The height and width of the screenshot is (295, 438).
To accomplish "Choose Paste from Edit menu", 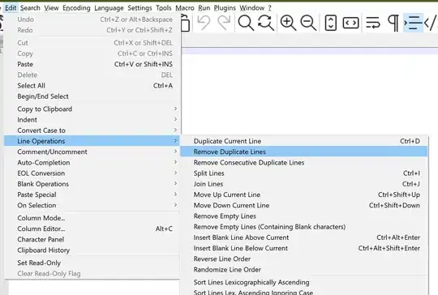I will 92,64.
